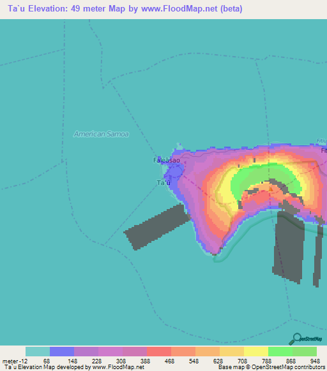327x371 pixels.
Task: Click the orange peak triangle marker
Action: click(271, 189)
